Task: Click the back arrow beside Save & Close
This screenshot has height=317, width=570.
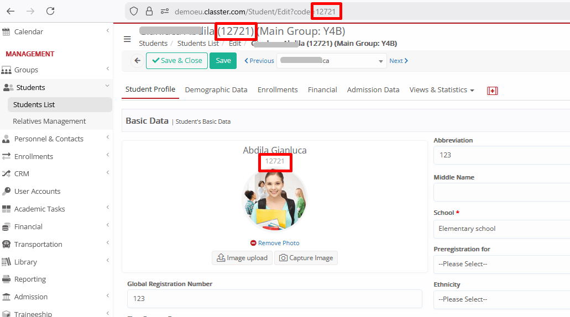Action: (137, 61)
